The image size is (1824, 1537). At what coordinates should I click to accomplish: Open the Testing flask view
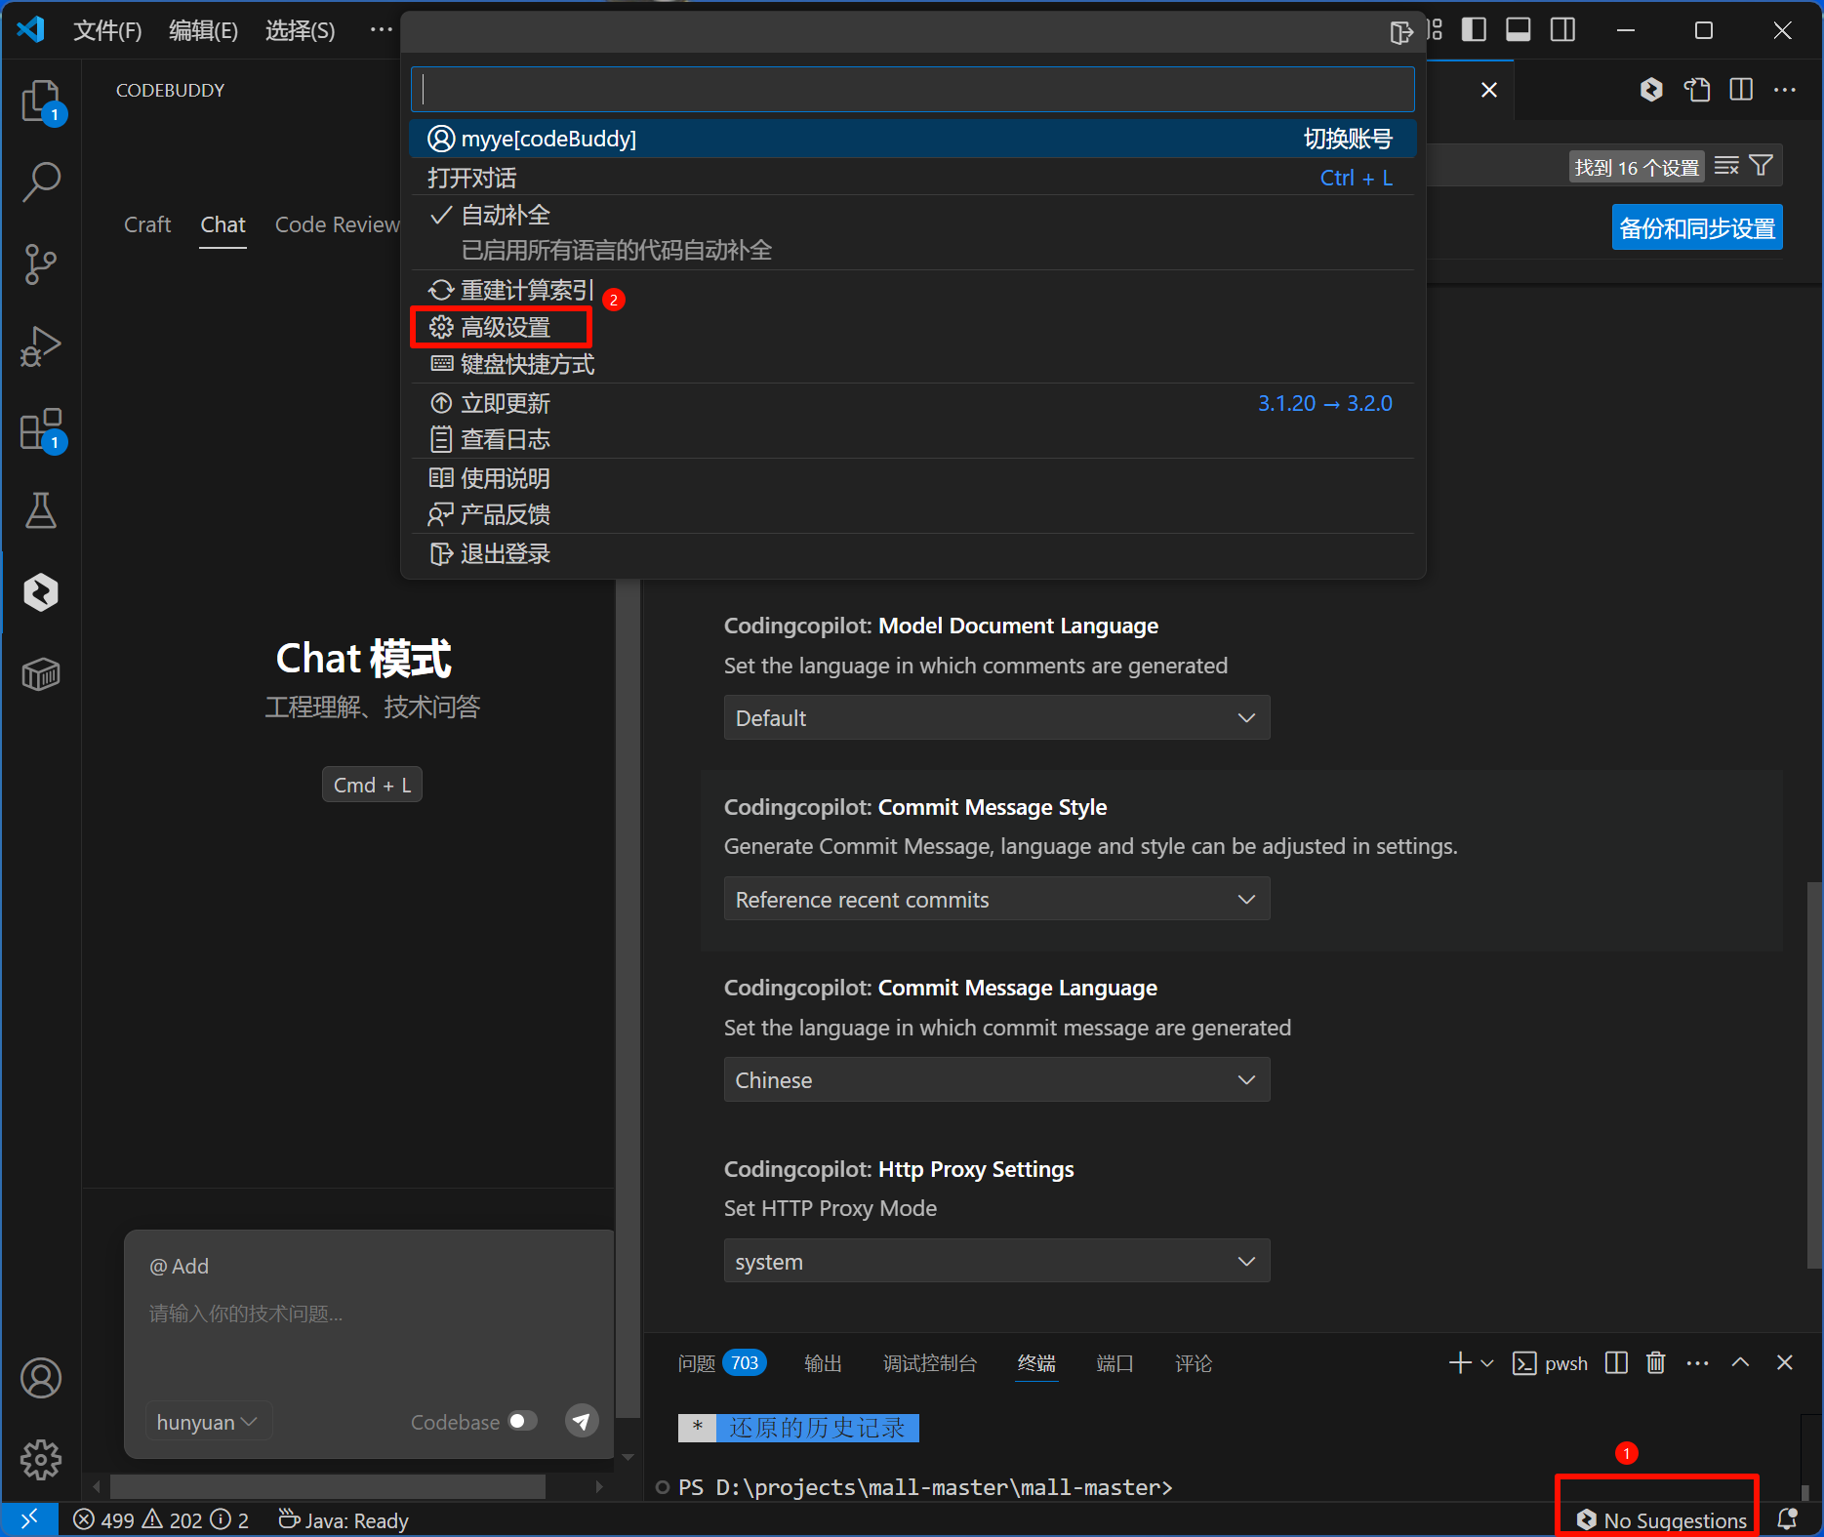41,510
